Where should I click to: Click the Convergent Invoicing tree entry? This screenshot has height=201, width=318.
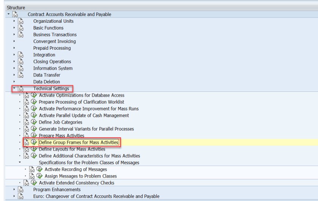[55, 41]
